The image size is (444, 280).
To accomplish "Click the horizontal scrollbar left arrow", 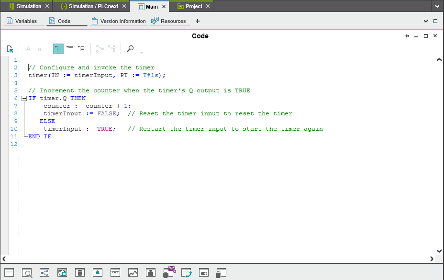I will pos(4,259).
